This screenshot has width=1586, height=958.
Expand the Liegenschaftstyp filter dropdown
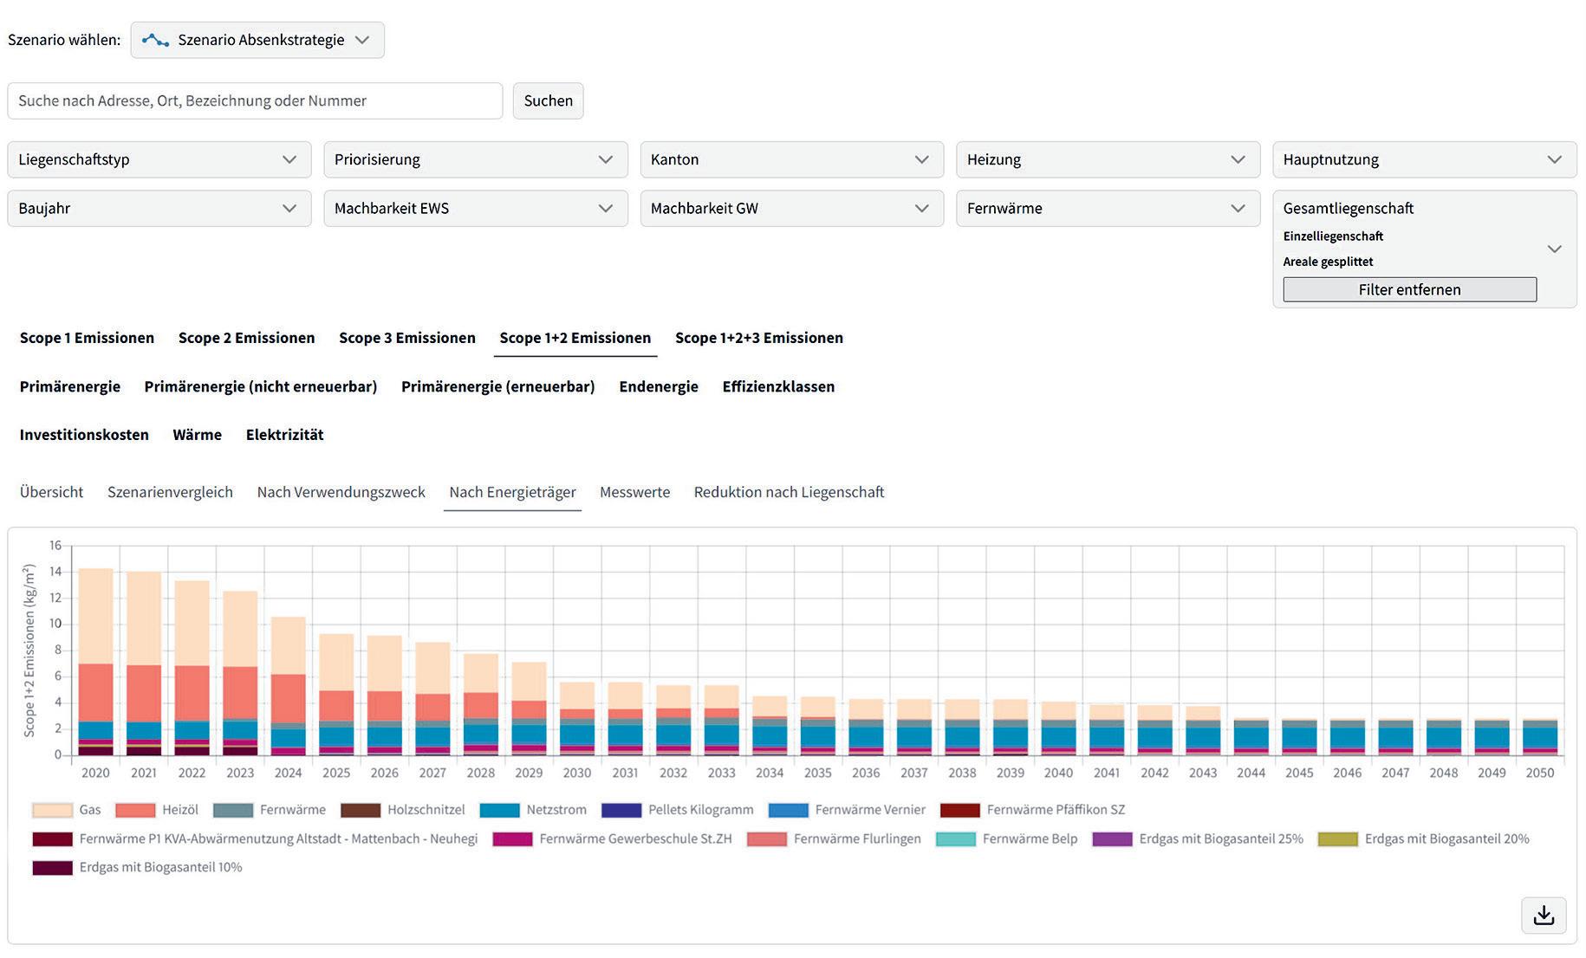[159, 159]
